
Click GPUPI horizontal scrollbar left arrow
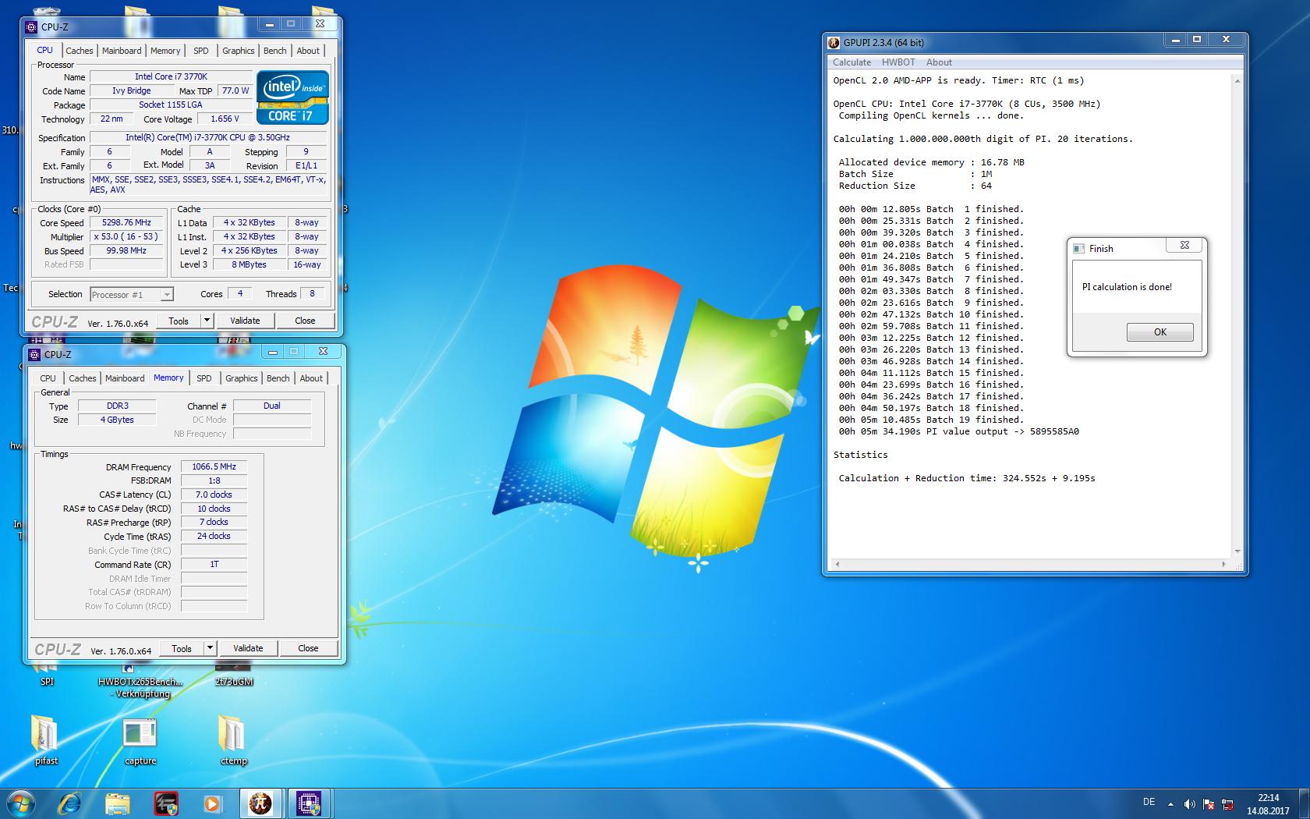(837, 564)
